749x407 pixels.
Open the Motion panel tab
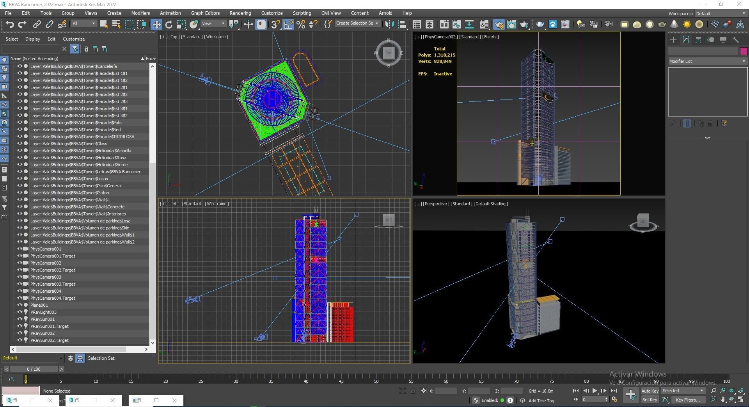pyautogui.click(x=711, y=39)
